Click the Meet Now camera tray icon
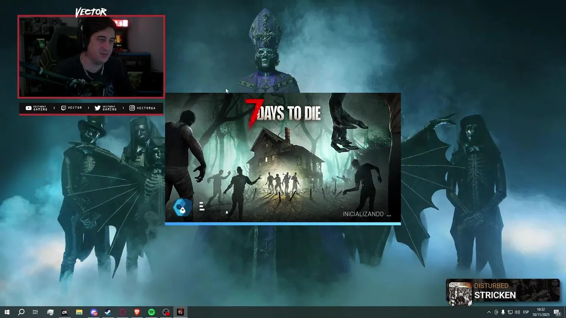Viewport: 566px width, 318px height. click(496, 312)
